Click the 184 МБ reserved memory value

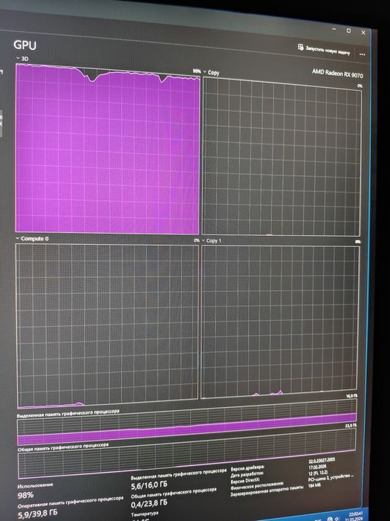click(x=314, y=485)
